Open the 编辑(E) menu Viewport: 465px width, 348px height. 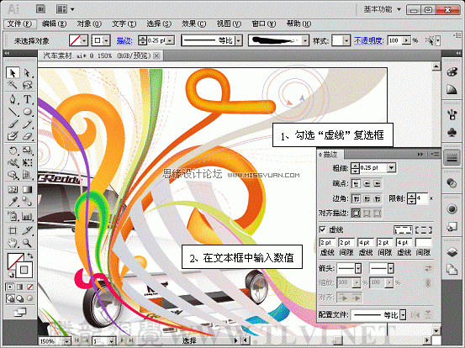[54, 24]
